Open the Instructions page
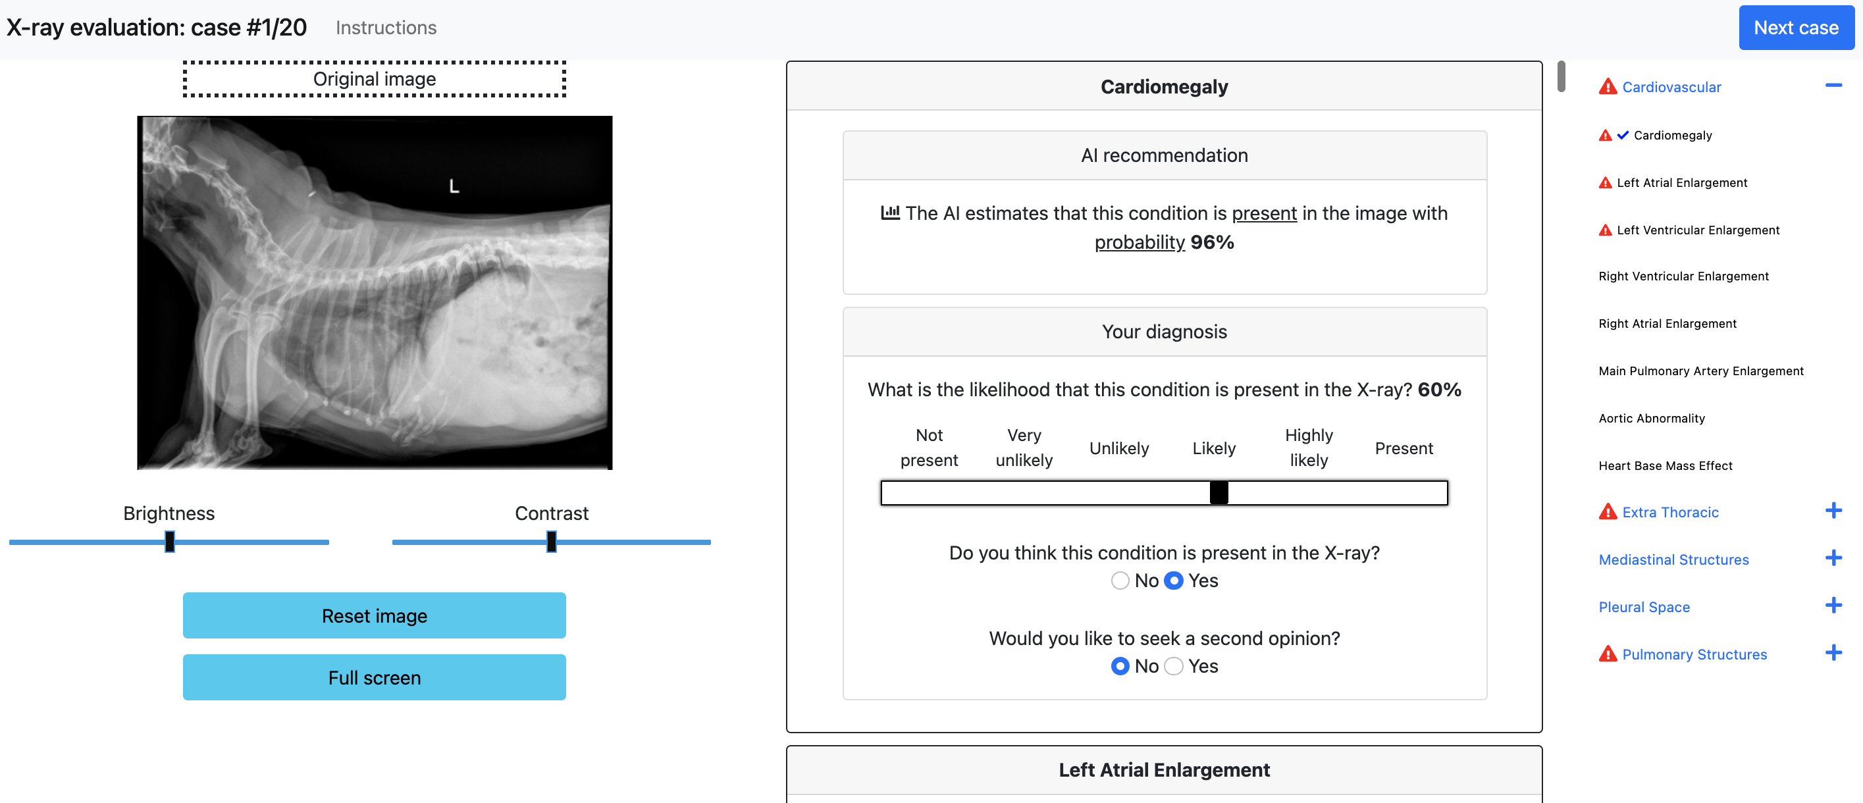The image size is (1863, 803). click(x=386, y=28)
